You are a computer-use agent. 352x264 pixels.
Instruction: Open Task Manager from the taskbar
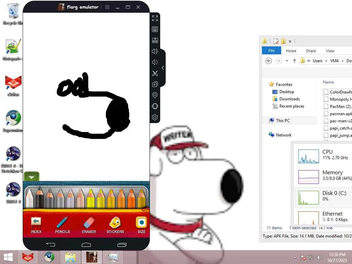click(x=113, y=257)
